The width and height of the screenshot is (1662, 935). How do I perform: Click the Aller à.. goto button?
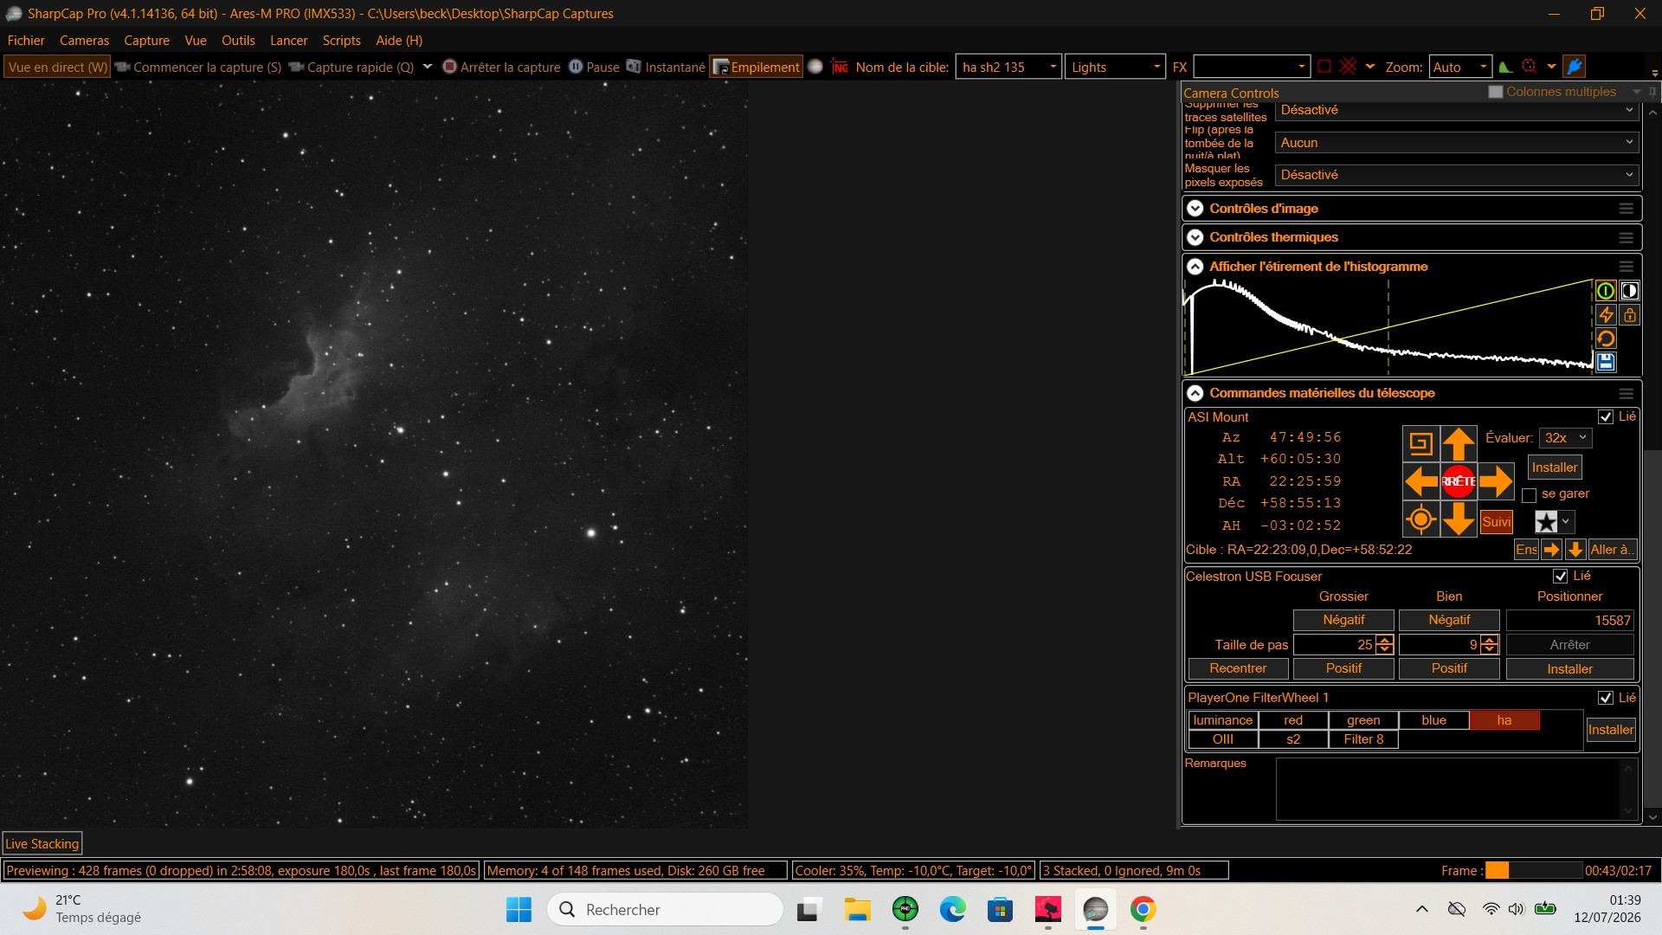(1611, 550)
